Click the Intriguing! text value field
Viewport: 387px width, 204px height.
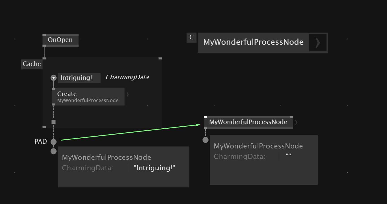point(79,78)
